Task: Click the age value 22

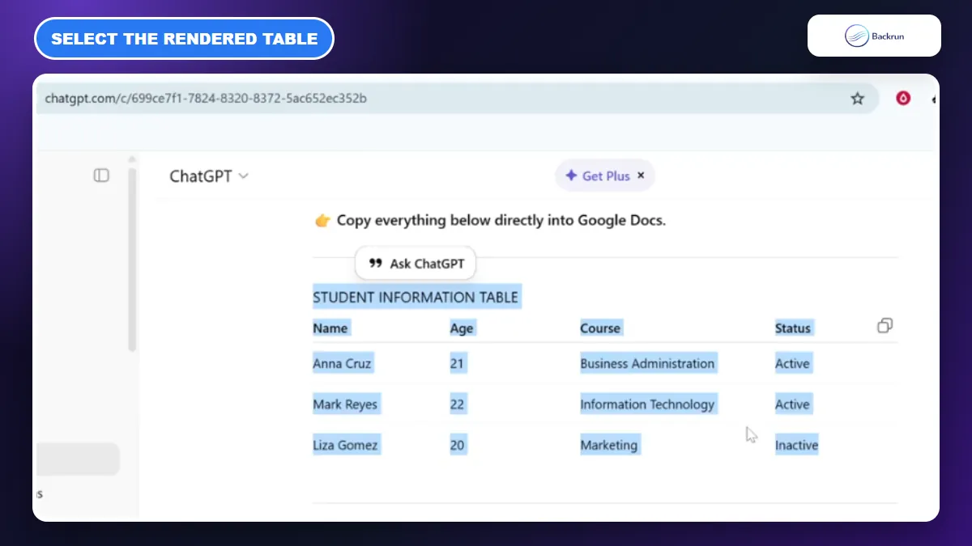Action: [x=457, y=404]
